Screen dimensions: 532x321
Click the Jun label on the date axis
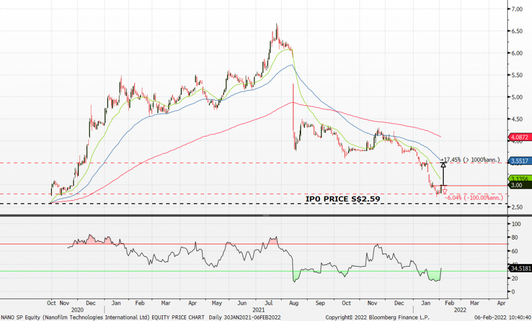coord(242,303)
